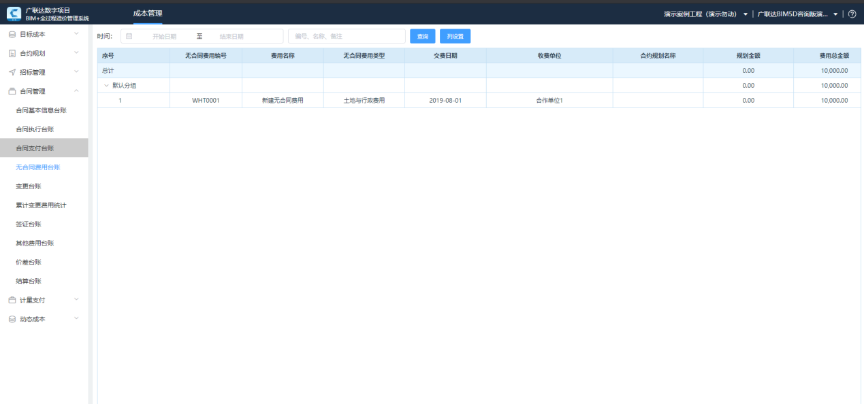Screen dimensions: 864x404
Task: Click the 开始日期 start date field
Action: [164, 36]
